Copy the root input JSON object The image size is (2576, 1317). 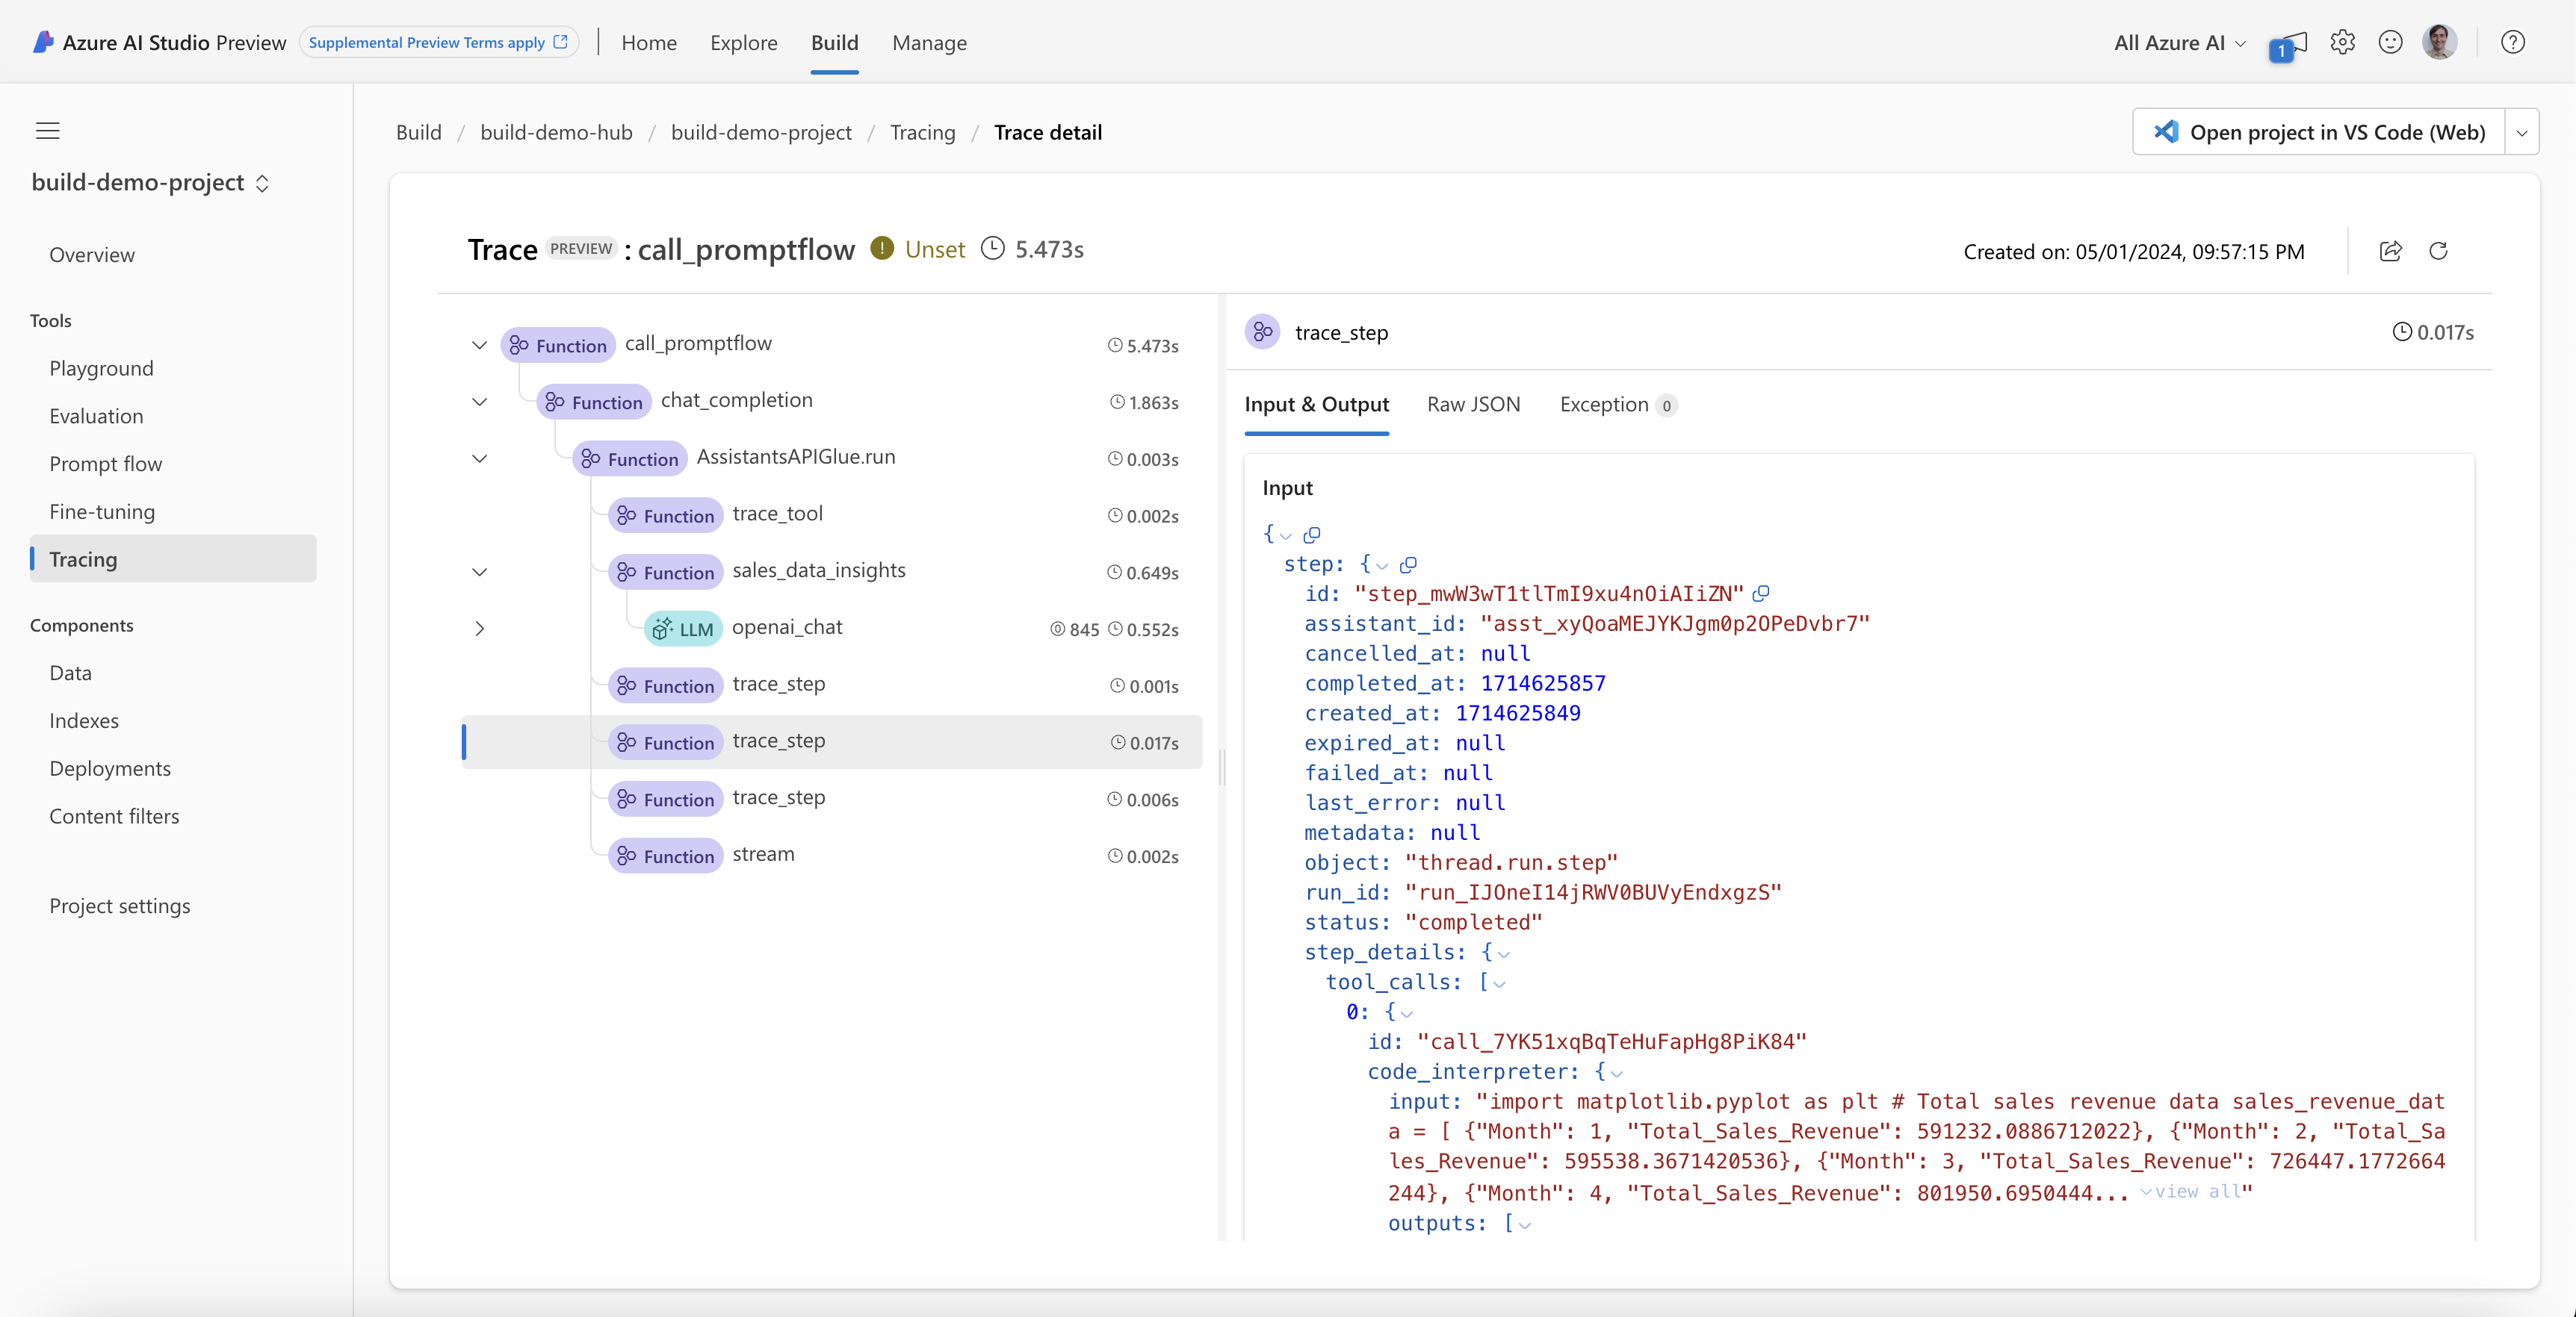point(1312,535)
